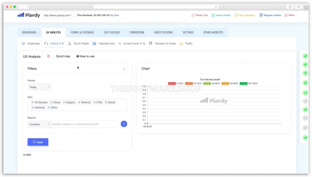Open the Contains search condition dropdown
Image resolution: width=312 pixels, height=177 pixels.
point(39,124)
